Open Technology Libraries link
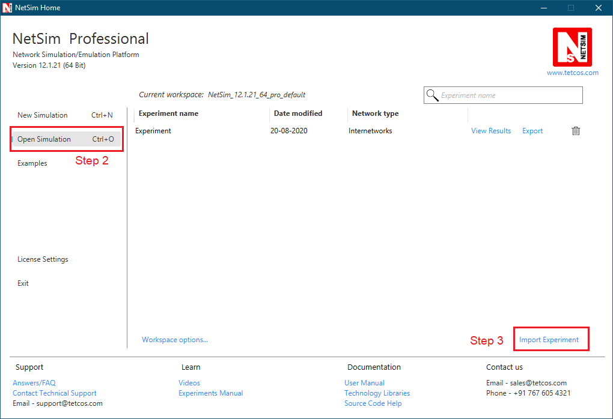The width and height of the screenshot is (613, 419). tap(377, 393)
